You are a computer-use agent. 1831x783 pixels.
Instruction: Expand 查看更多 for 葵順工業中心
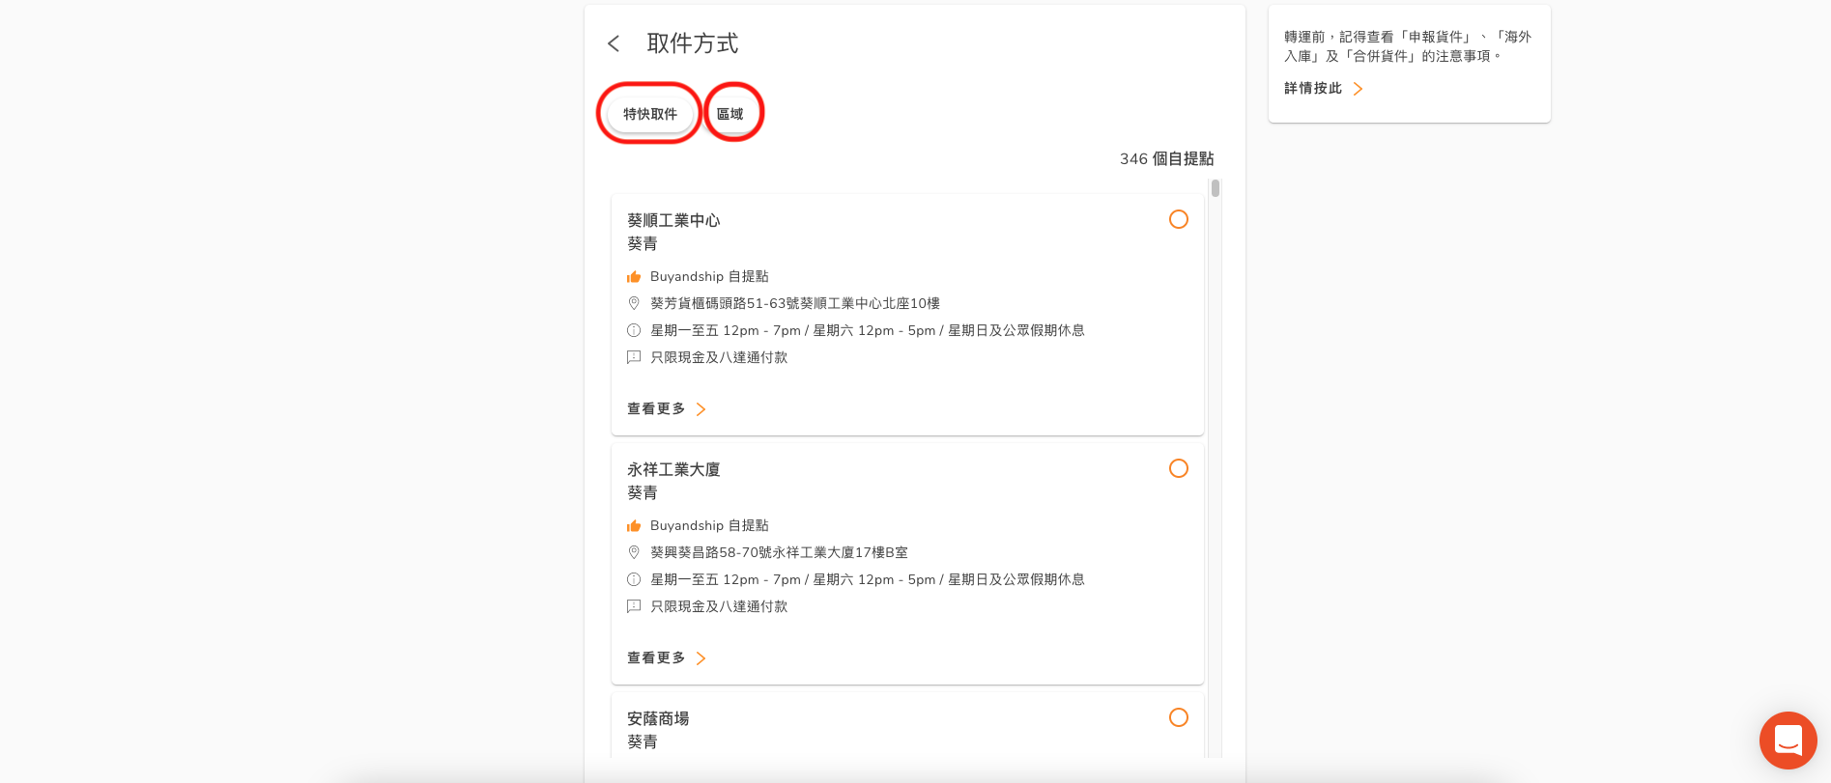pos(666,409)
